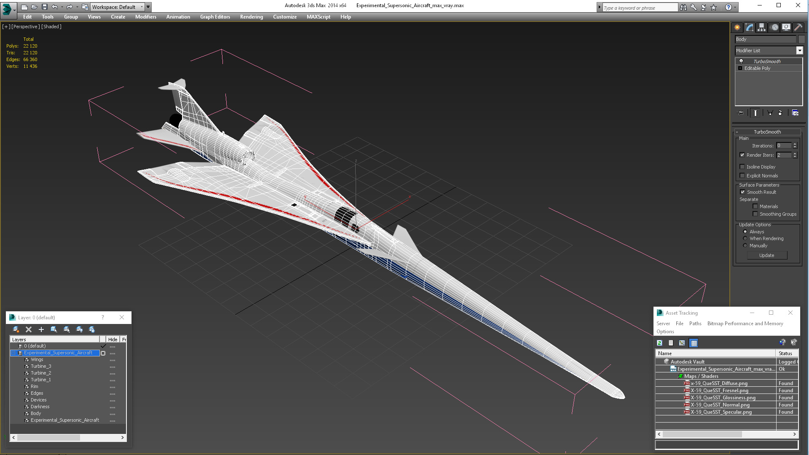Select When Rendering update option
This screenshot has width=809, height=455.
click(745, 238)
